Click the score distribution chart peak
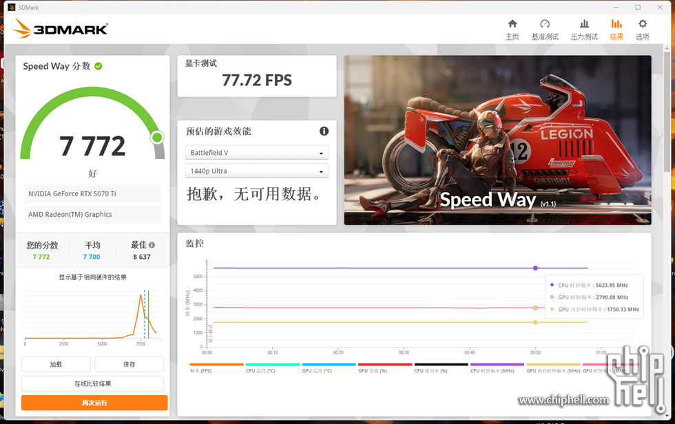Viewport: 675px width, 424px height. [141, 296]
